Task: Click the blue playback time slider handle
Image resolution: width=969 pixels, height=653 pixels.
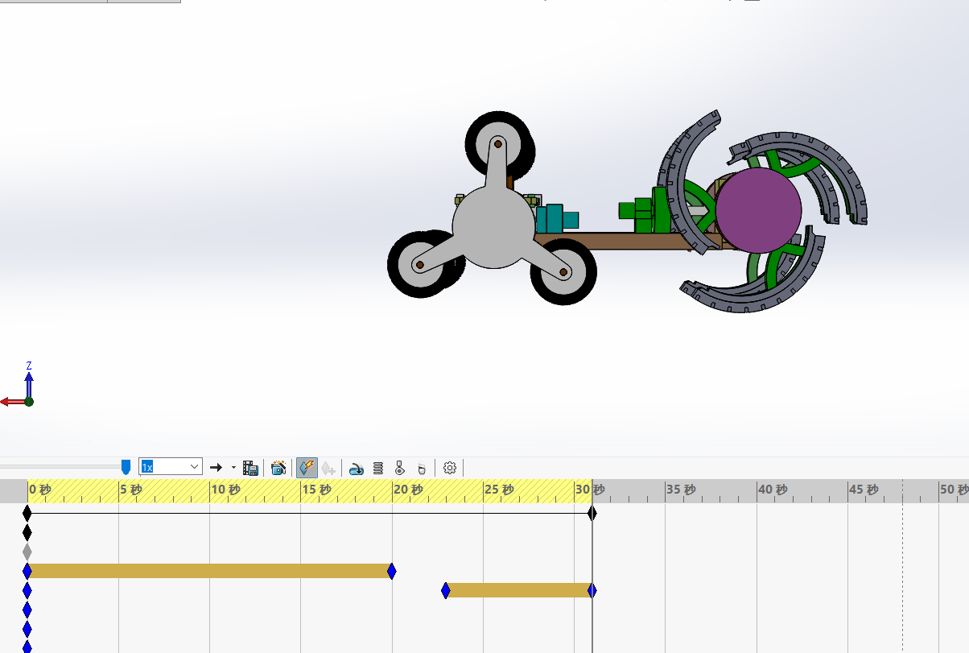Action: (x=126, y=467)
